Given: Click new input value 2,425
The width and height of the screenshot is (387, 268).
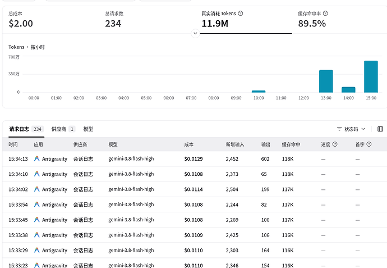Looking at the screenshot, I should (232, 235).
